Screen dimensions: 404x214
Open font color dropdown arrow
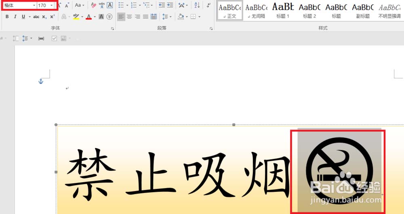tap(95, 17)
